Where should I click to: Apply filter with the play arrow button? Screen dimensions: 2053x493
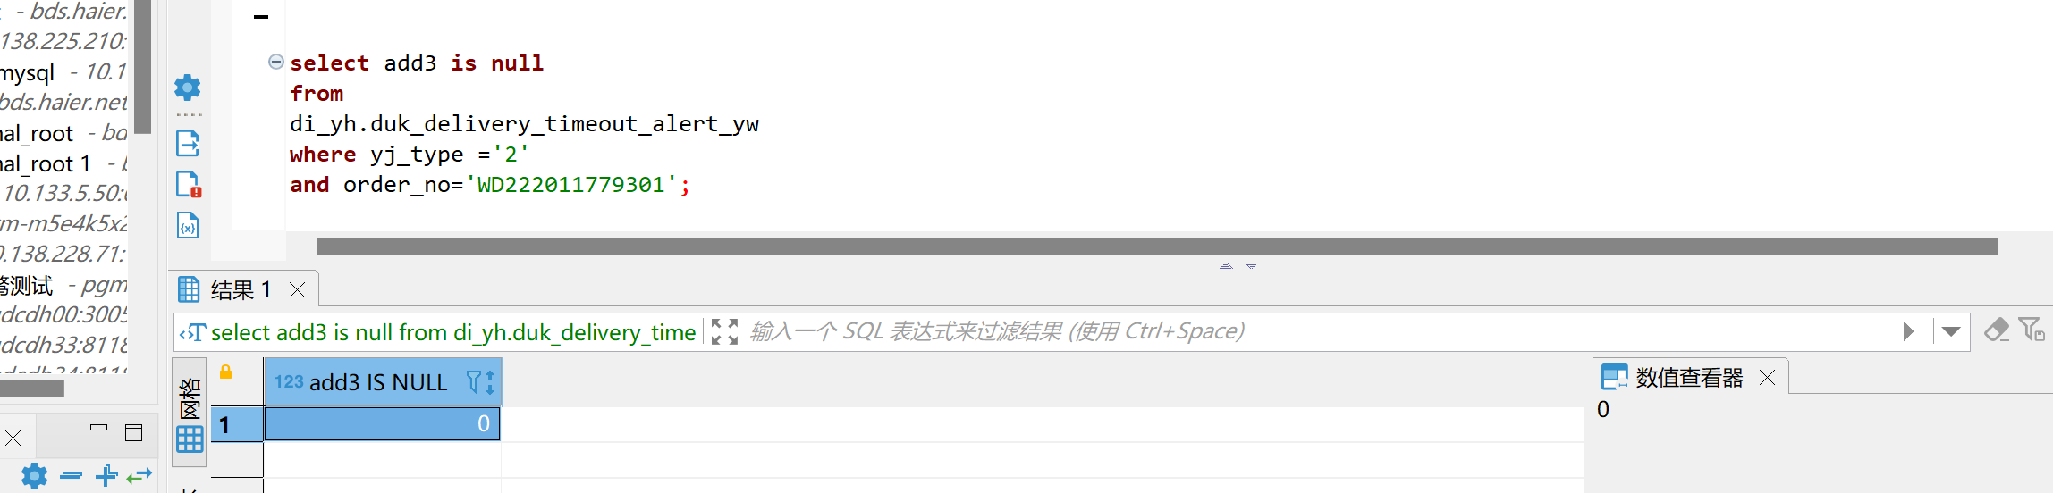point(1908,331)
